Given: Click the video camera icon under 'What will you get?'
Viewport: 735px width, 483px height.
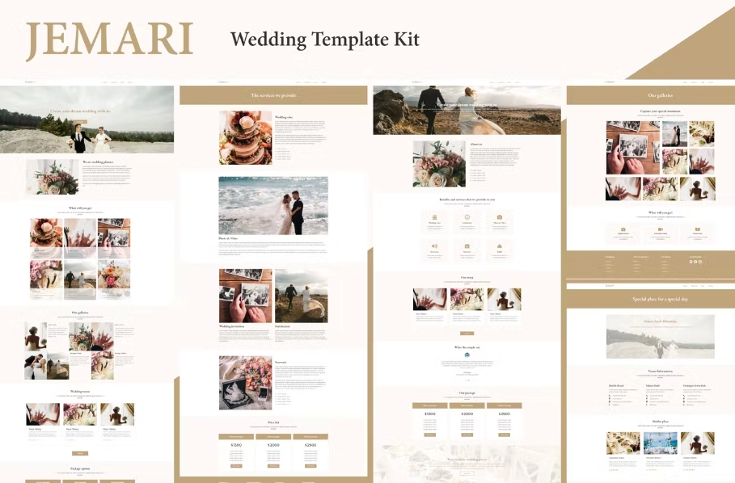Looking at the screenshot, I should (x=661, y=229).
